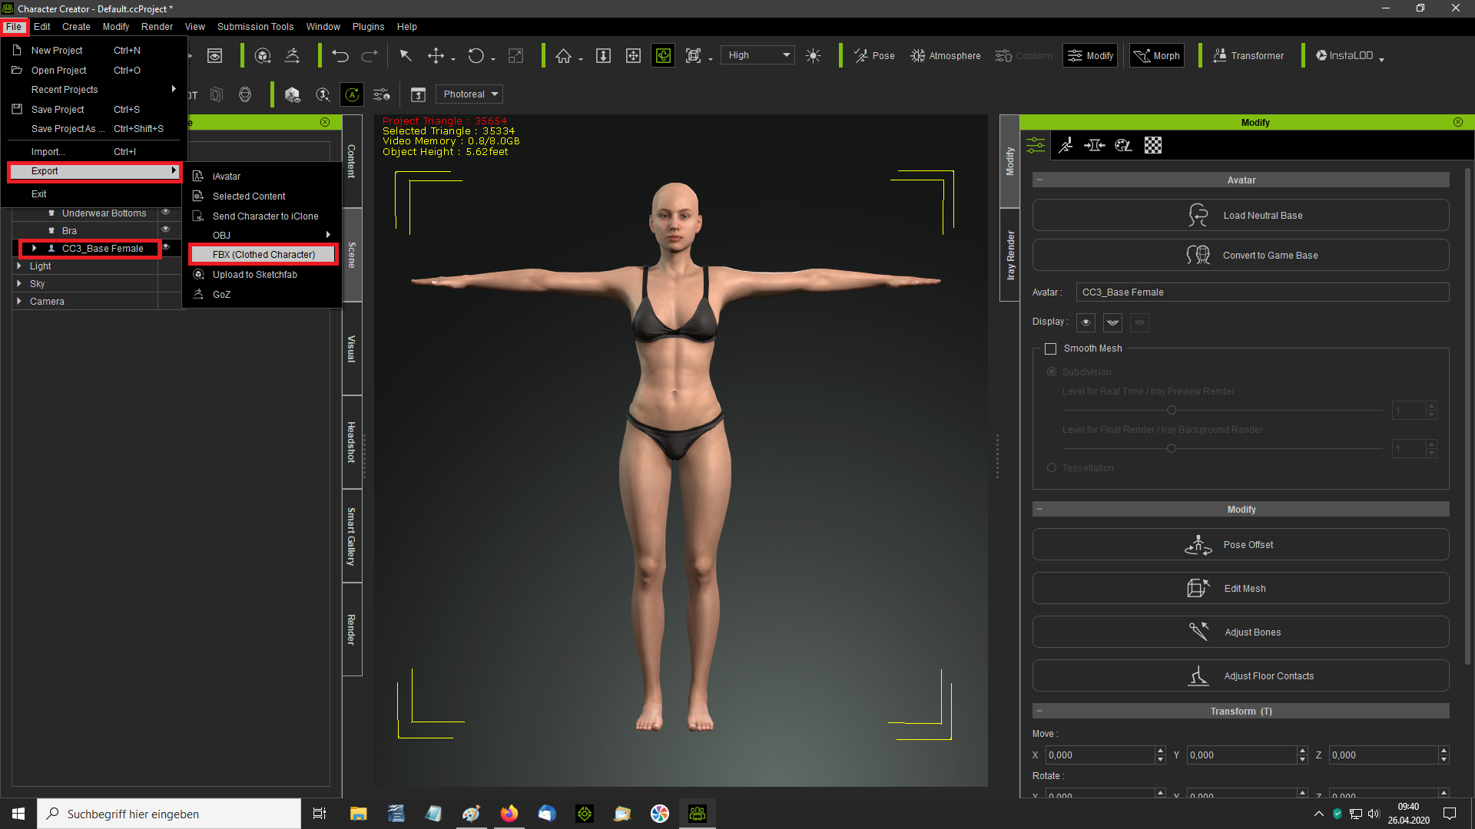
Task: Click the Windows taskbar search box
Action: (169, 814)
